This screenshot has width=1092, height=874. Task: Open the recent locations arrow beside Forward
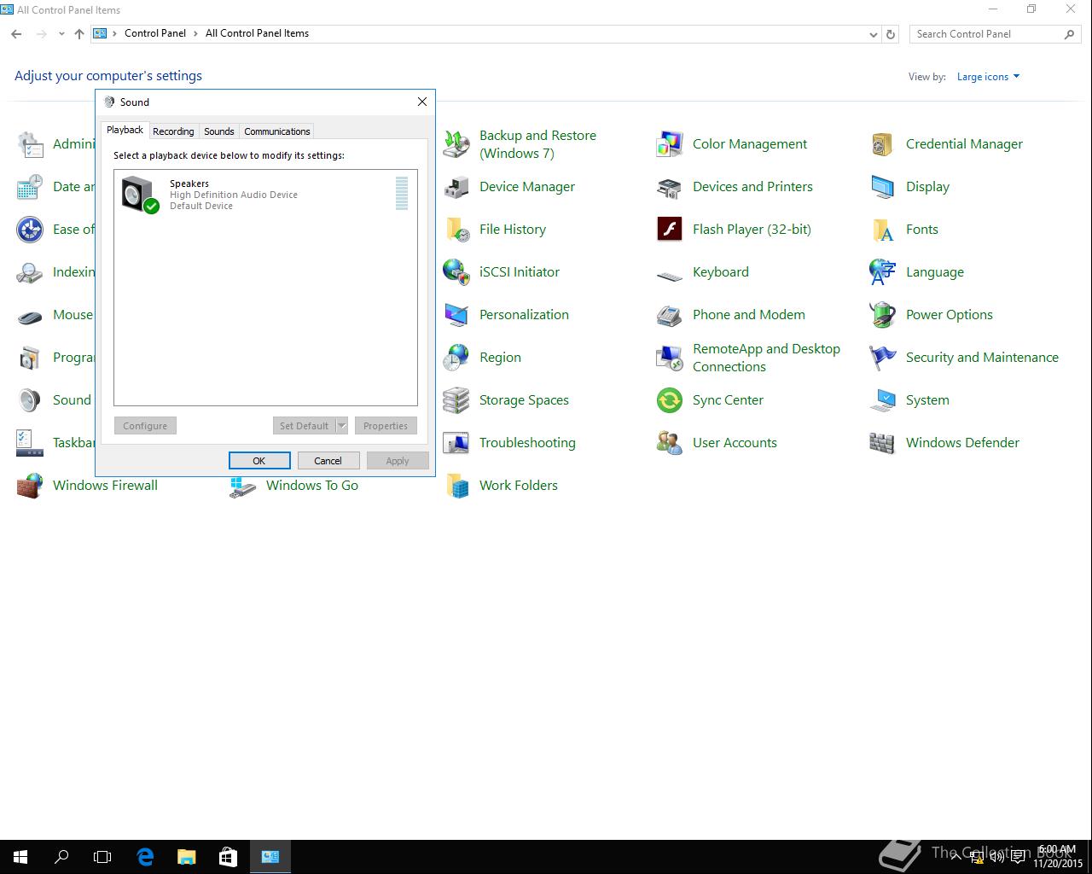pyautogui.click(x=61, y=34)
